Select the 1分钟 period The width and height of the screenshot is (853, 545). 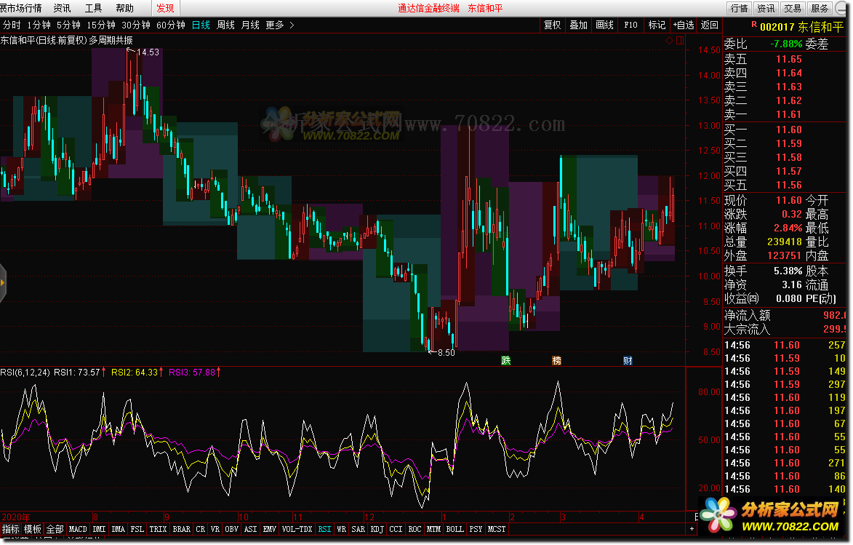(x=39, y=25)
